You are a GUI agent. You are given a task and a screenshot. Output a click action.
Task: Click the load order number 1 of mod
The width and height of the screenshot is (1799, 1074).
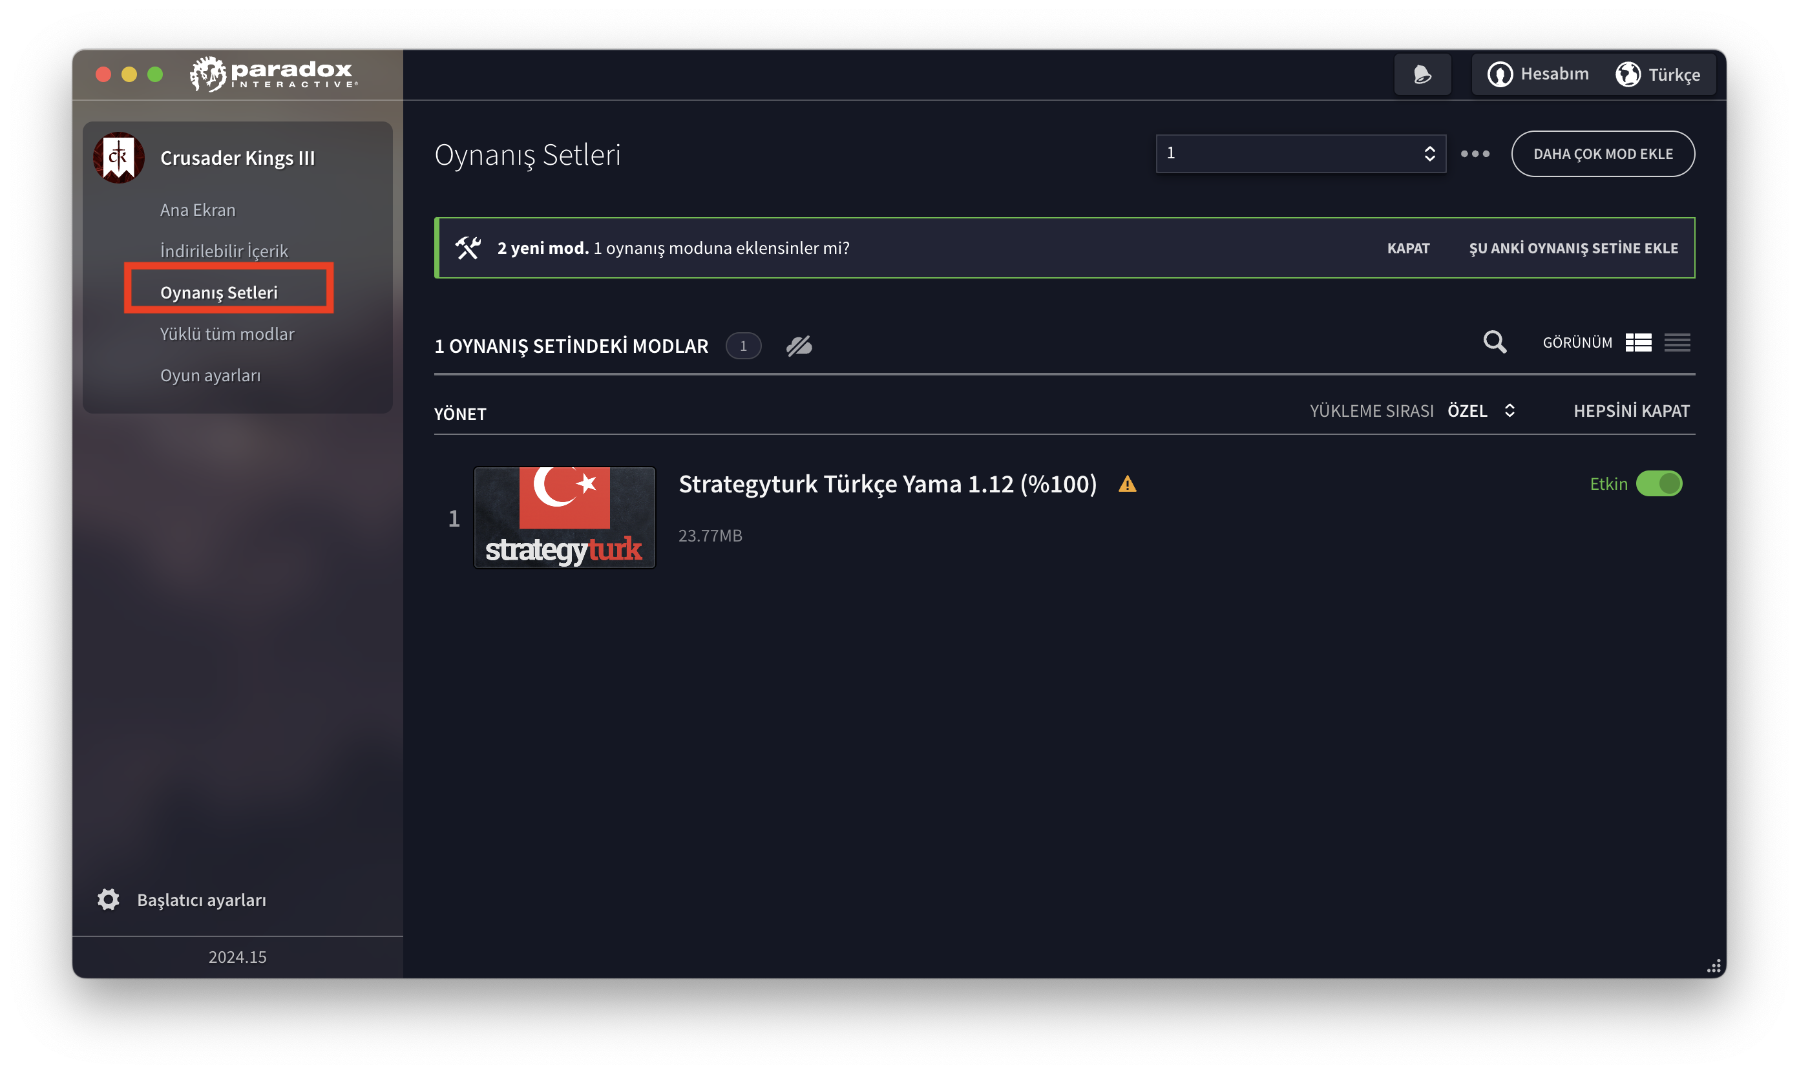[x=454, y=518]
